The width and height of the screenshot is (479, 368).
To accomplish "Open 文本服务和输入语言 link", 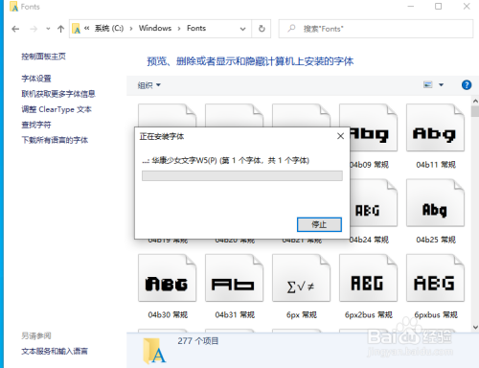I will coord(55,351).
